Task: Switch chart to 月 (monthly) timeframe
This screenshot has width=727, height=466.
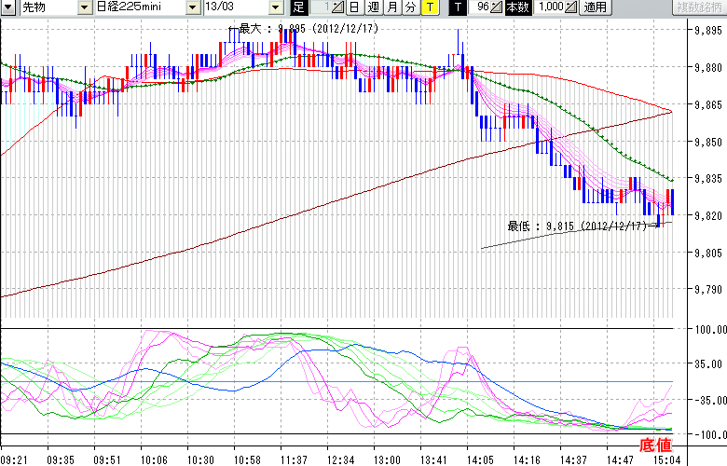Action: [x=392, y=7]
